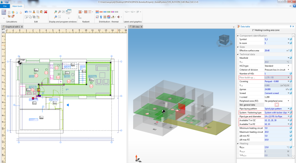
Task: Collapse the Heating section
Action: coord(238,143)
